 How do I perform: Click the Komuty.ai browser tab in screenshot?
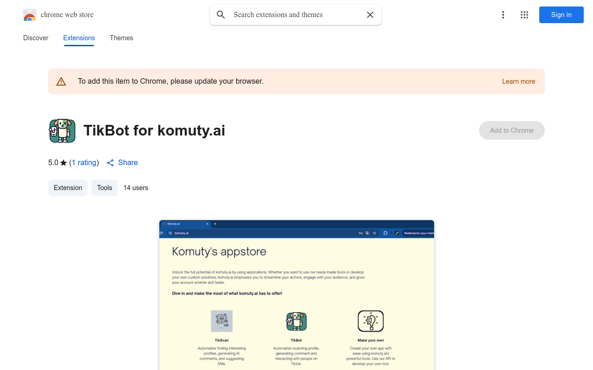186,224
